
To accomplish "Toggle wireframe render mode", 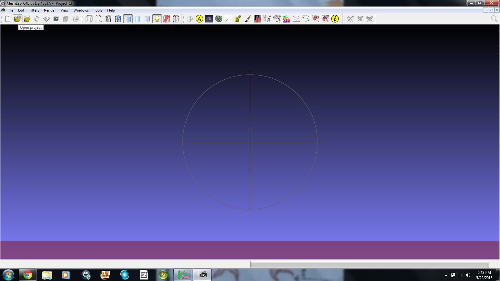I will click(108, 19).
